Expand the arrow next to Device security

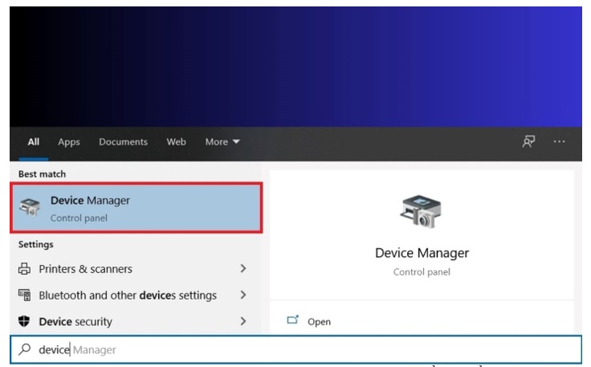243,322
